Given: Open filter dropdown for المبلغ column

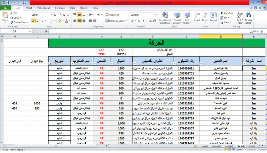Looking at the screenshot, I should point(112,64).
